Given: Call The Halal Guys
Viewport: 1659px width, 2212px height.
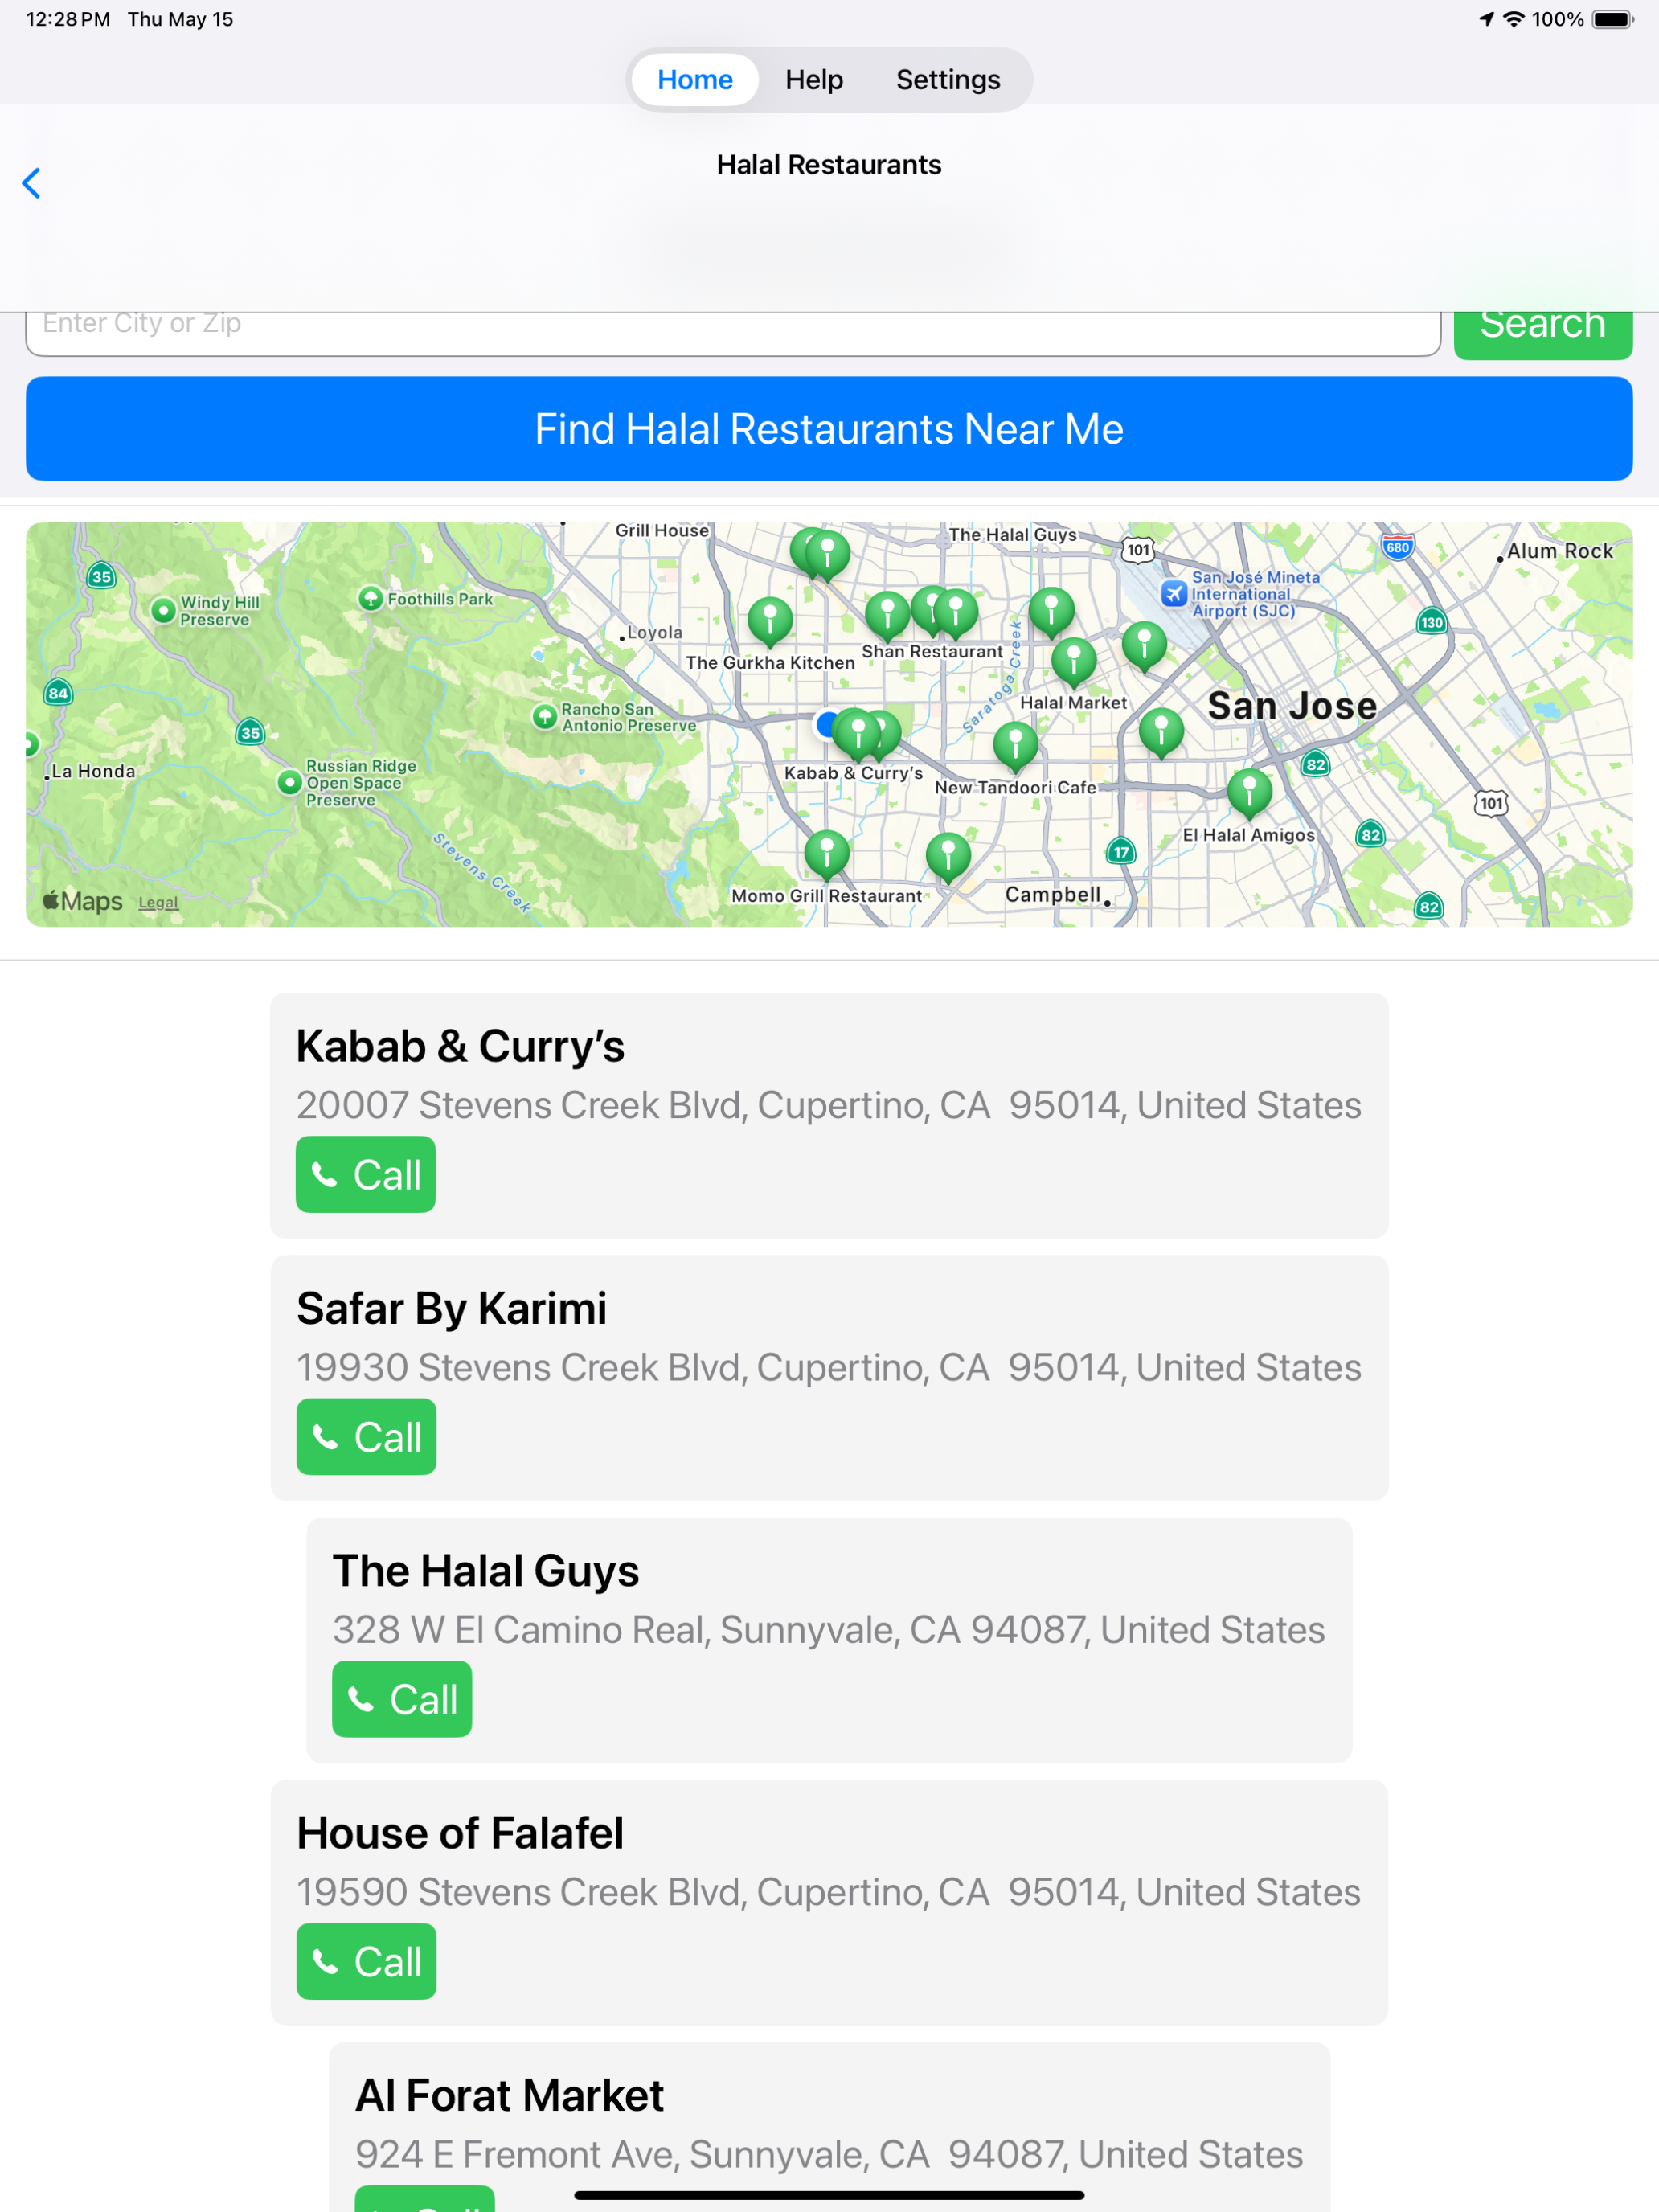Looking at the screenshot, I should [402, 1699].
